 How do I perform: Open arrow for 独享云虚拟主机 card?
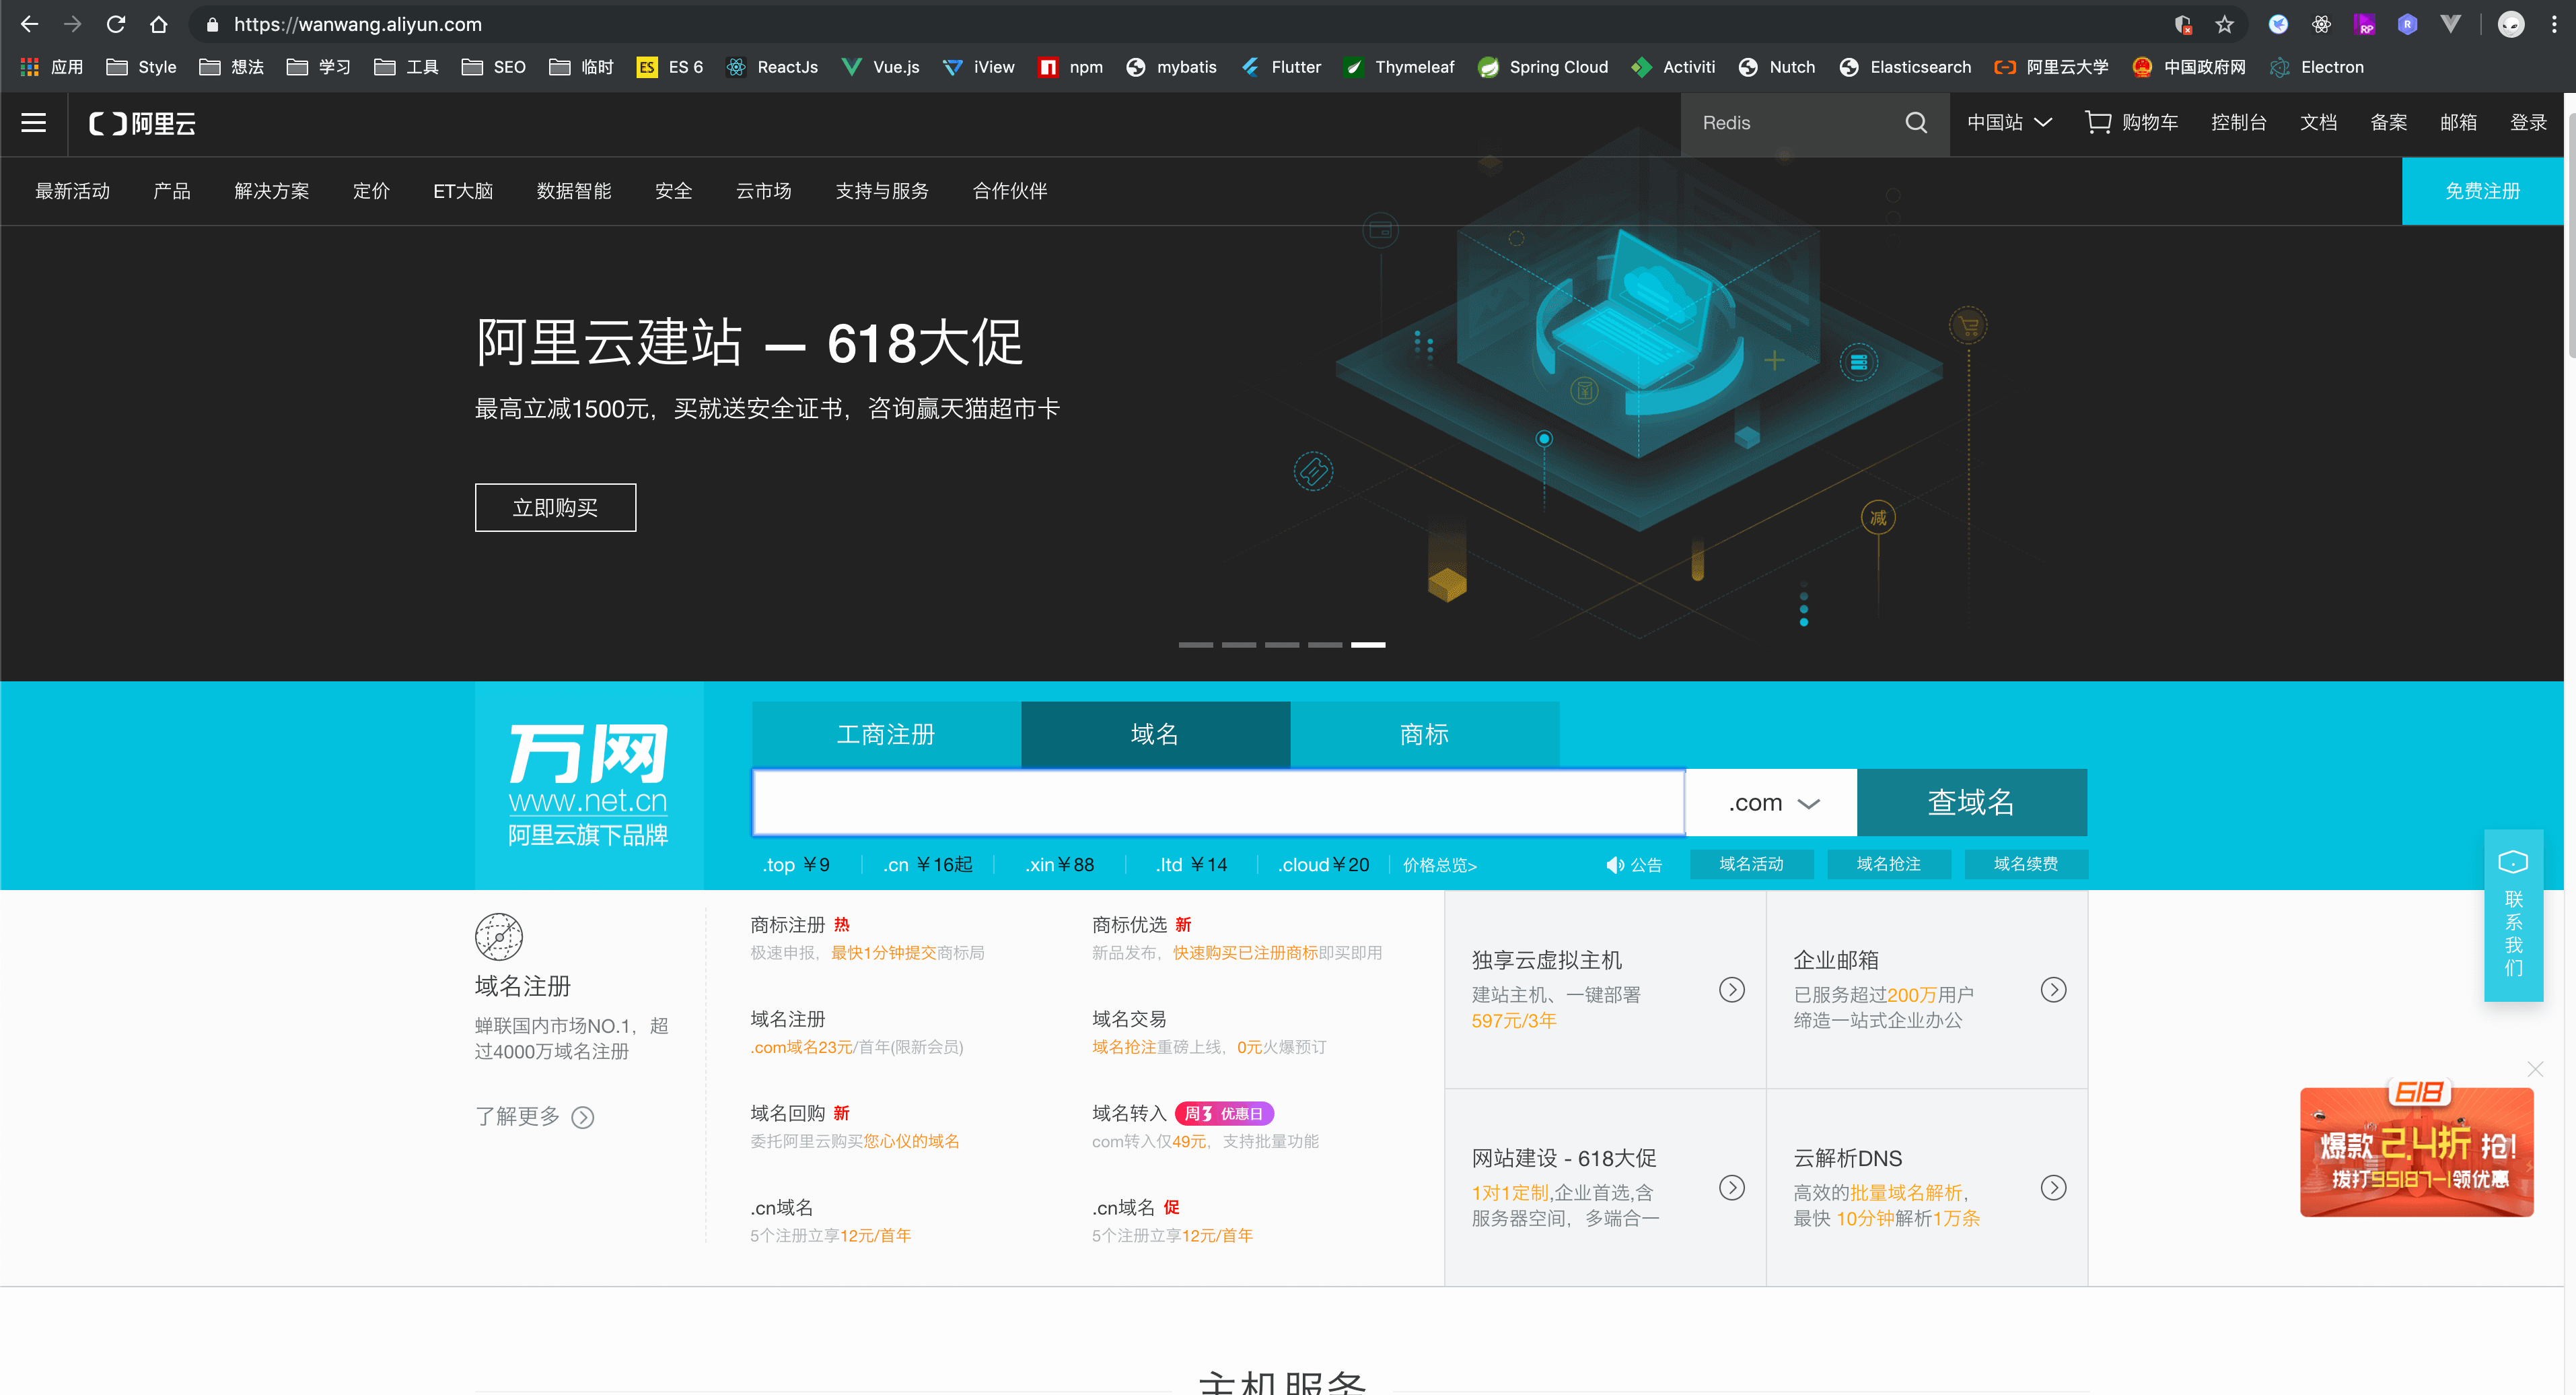[1731, 990]
